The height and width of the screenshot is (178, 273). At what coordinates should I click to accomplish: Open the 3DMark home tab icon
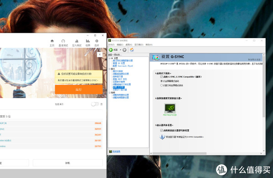click(52, 41)
